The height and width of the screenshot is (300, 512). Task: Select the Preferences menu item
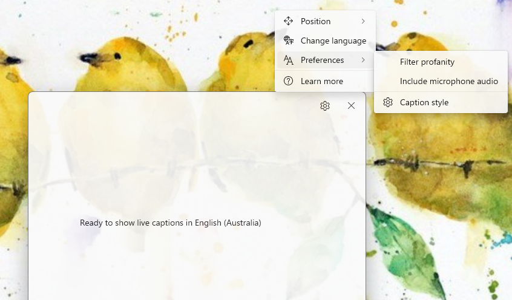pos(322,60)
